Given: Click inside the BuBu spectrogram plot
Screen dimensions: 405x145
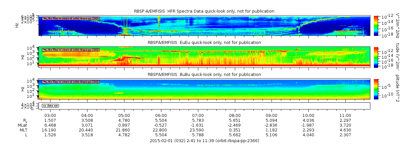Looking at the screenshot, I should (205, 89).
